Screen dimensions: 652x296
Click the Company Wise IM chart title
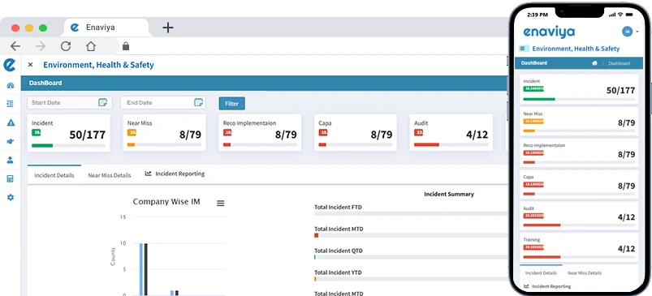tap(166, 202)
